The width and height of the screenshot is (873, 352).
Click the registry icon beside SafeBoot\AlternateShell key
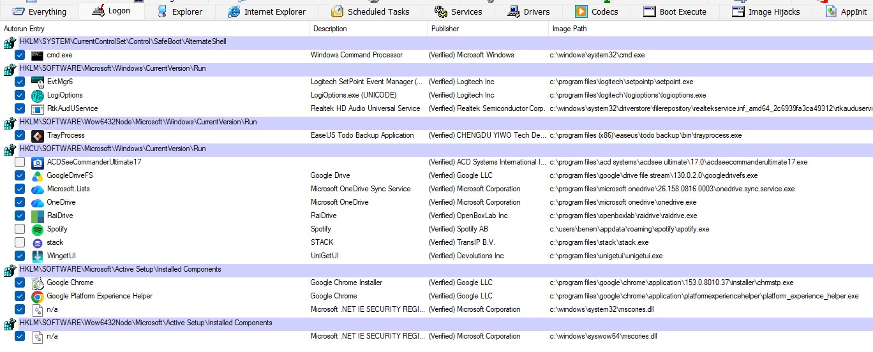click(x=9, y=42)
